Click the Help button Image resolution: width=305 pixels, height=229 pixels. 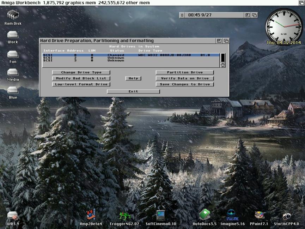[133, 78]
